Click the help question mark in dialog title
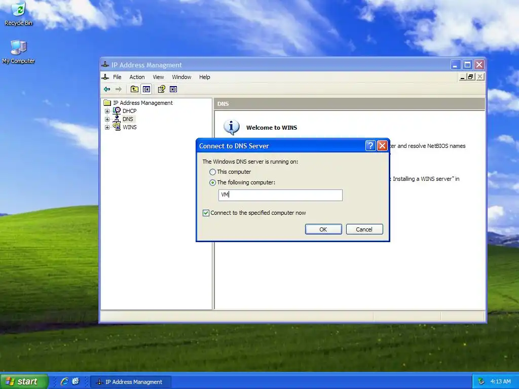 click(370, 145)
